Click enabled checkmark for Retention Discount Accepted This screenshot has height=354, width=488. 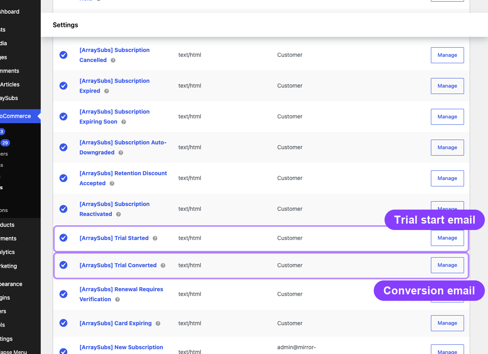pyautogui.click(x=63, y=178)
